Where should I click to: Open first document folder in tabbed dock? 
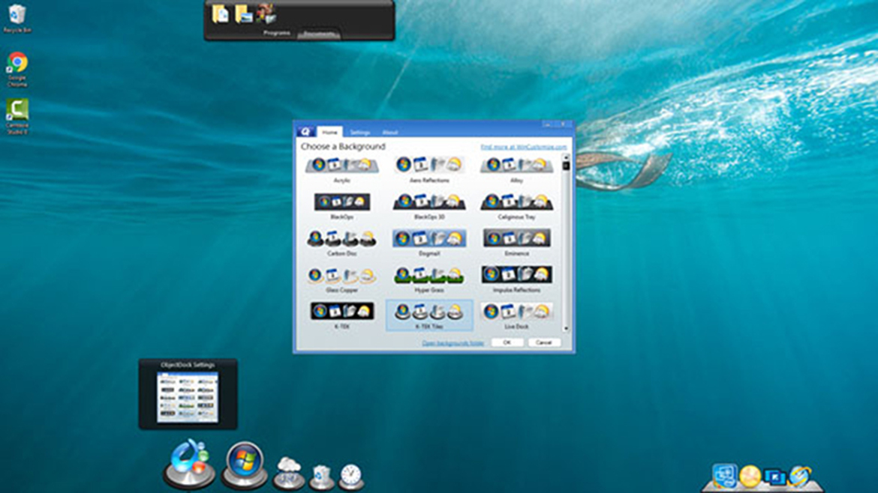220,14
